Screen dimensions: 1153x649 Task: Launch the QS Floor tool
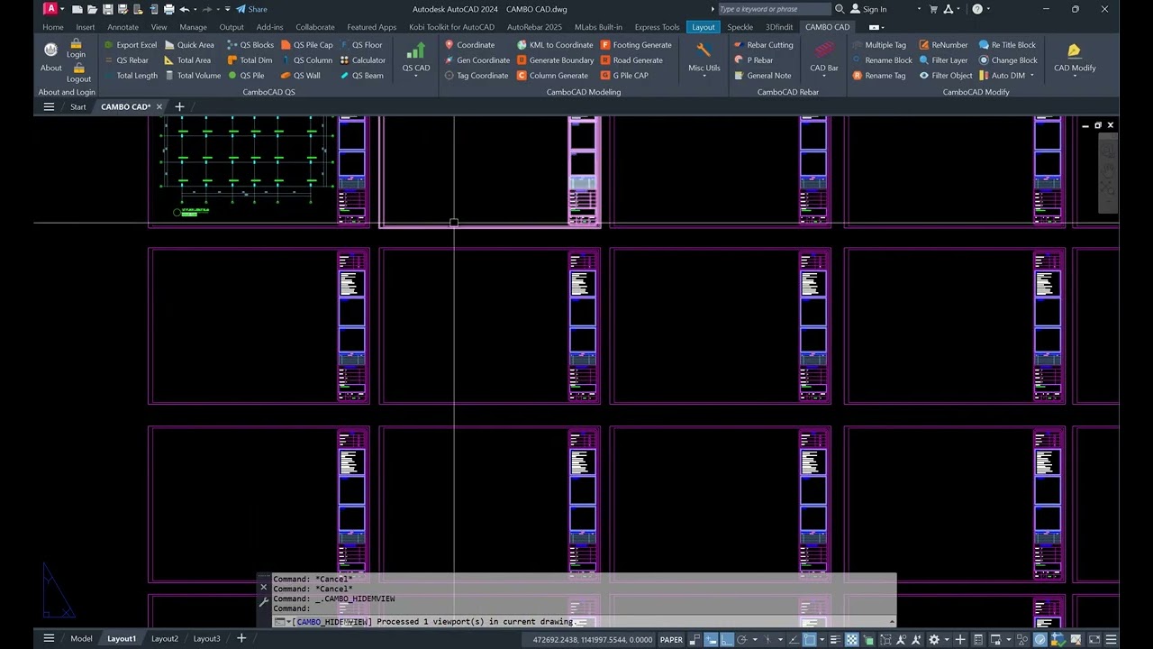361,45
